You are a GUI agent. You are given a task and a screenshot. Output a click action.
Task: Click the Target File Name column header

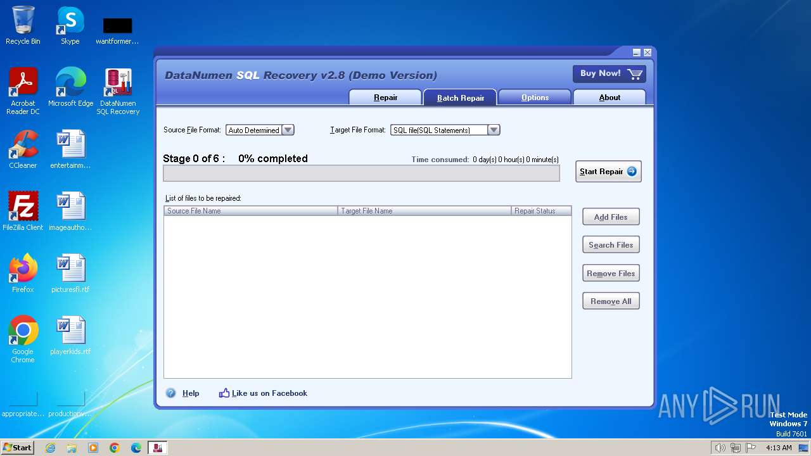425,211
